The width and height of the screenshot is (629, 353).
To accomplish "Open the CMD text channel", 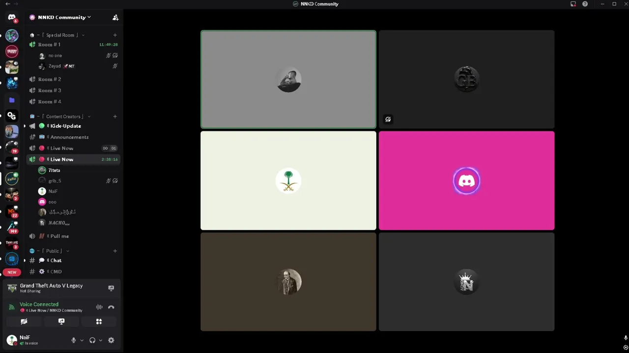I will [73, 272].
